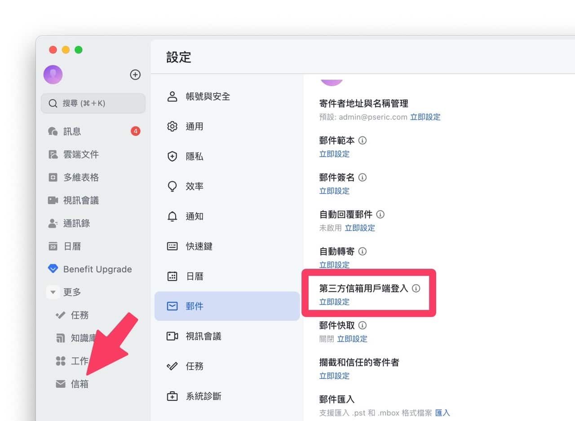Image resolution: width=575 pixels, height=421 pixels.
Task: Click the info icon beside 自動轉寄
Action: coord(363,251)
